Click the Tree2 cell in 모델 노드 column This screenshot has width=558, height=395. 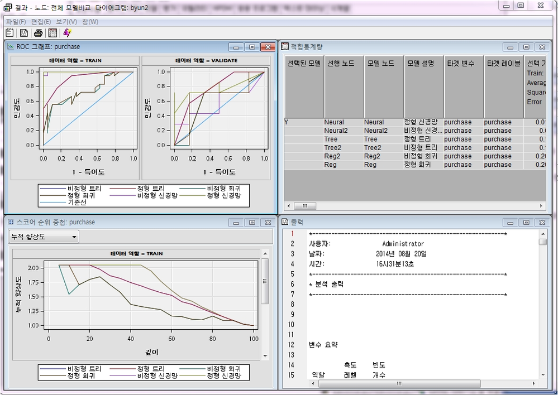373,148
